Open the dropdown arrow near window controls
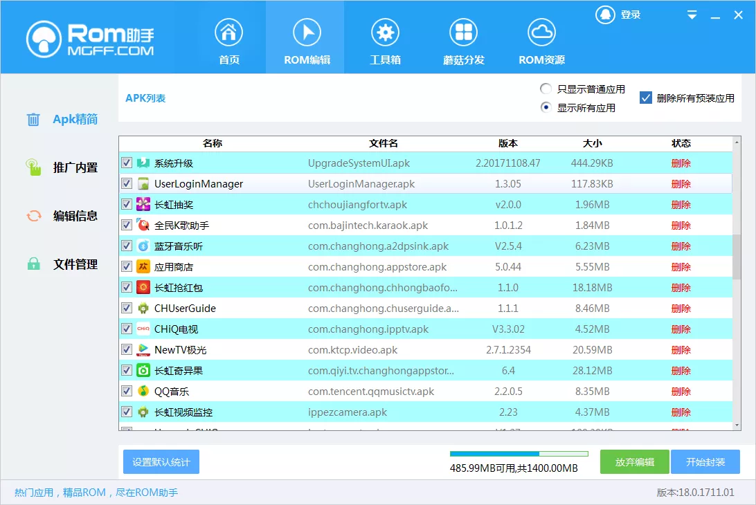 (x=692, y=14)
